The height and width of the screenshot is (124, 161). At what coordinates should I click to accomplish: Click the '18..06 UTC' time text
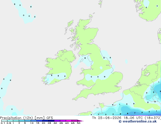[x=133, y=118]
